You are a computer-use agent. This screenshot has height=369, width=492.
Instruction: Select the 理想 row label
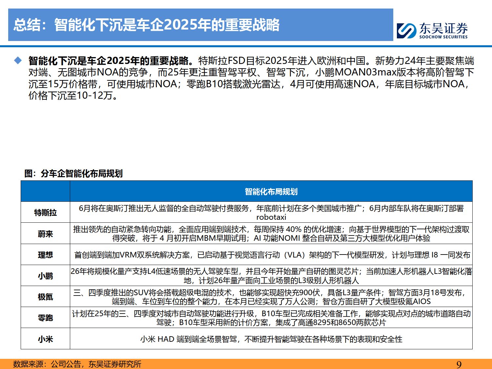(45, 255)
